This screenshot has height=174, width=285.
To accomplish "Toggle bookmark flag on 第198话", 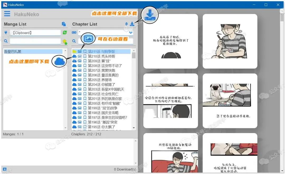I will click(x=85, y=113).
